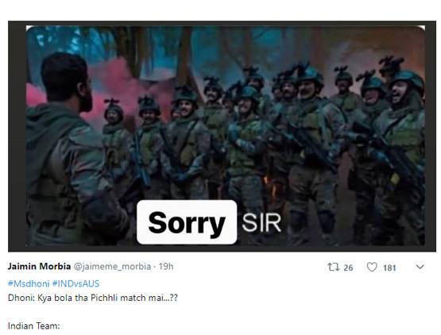Open the #INDvsAUS hashtag link

pos(76,283)
